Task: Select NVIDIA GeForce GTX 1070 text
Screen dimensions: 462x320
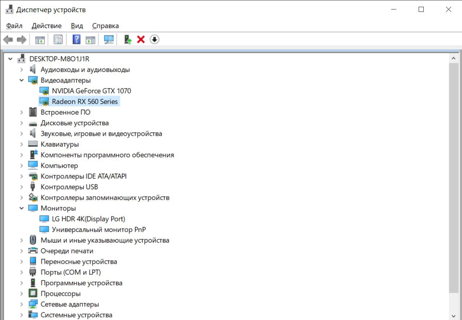Action: 91,91
